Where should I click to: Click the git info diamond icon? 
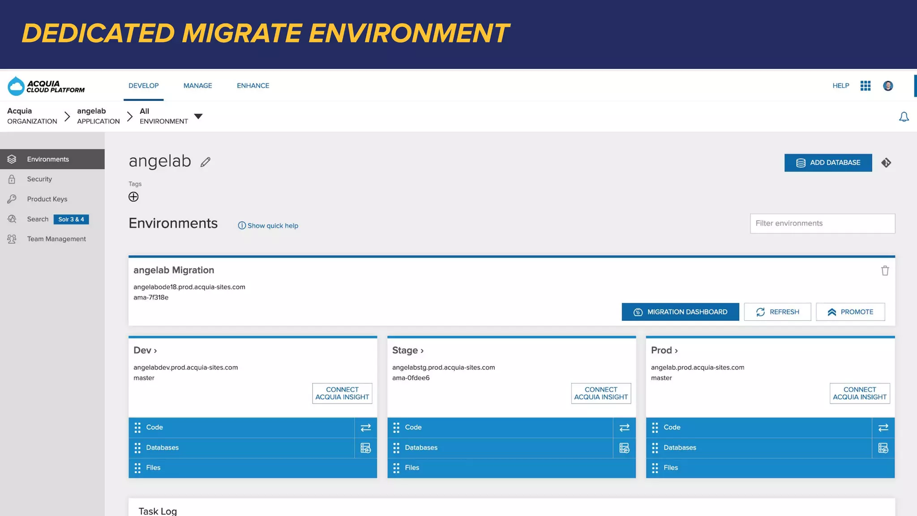click(886, 163)
